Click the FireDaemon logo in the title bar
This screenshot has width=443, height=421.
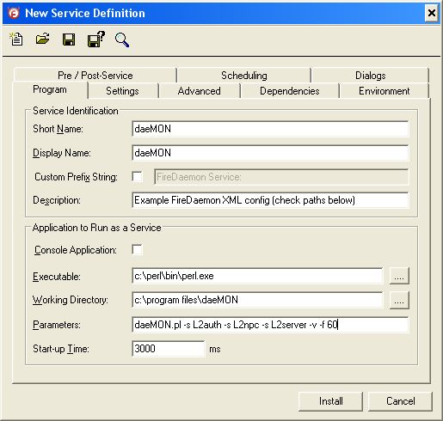pos(14,13)
